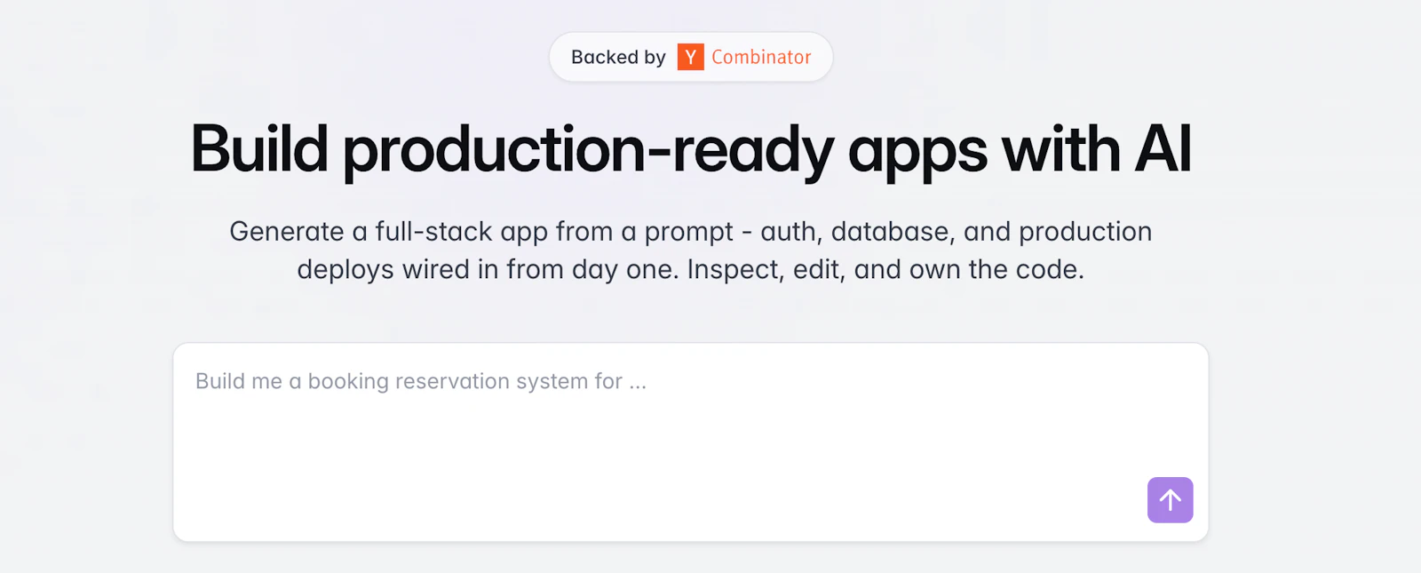Open the Combinator link text
Image resolution: width=1421 pixels, height=573 pixels.
(761, 57)
